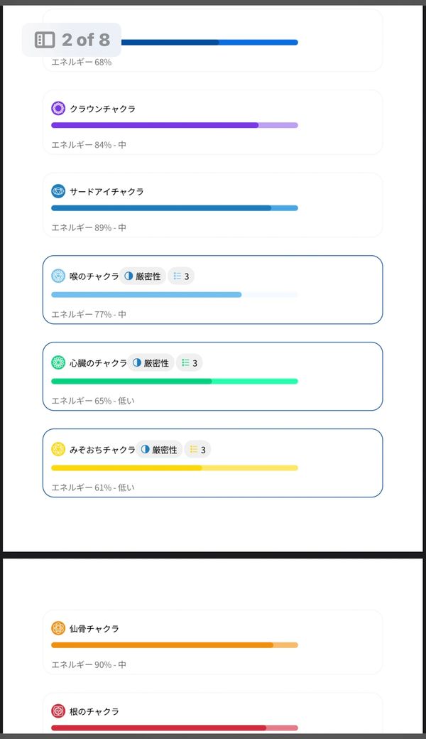Expand the list count 3 on みぞおちチャクラ
426x739 pixels.
pyautogui.click(x=198, y=449)
